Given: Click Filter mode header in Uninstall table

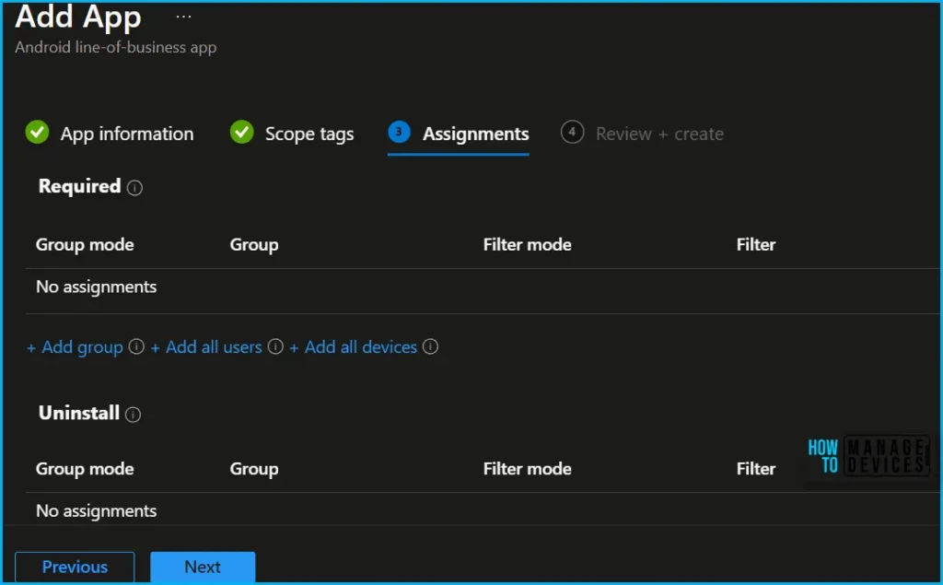Looking at the screenshot, I should 528,469.
